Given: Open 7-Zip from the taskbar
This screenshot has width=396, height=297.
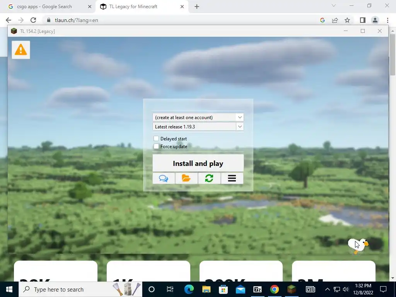Looking at the screenshot, I should click(257, 289).
